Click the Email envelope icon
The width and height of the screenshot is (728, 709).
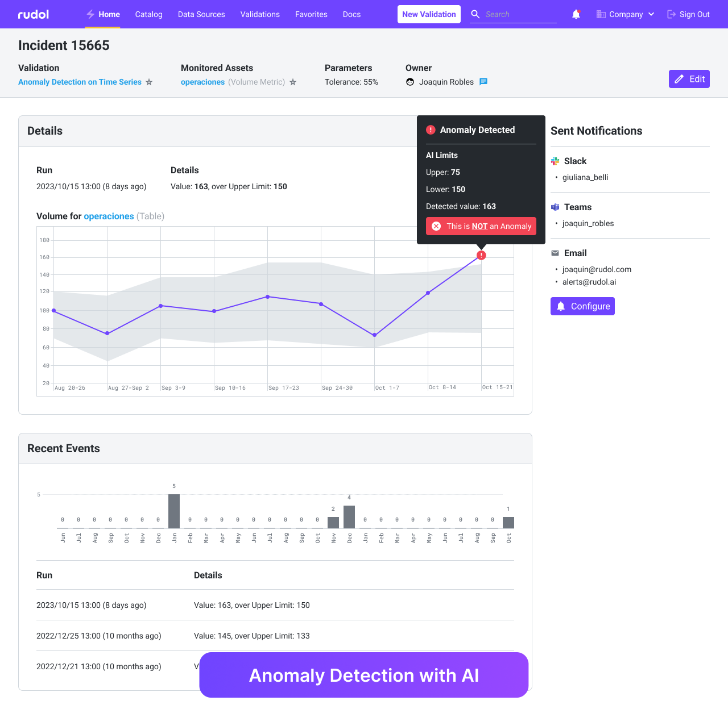pyautogui.click(x=555, y=253)
